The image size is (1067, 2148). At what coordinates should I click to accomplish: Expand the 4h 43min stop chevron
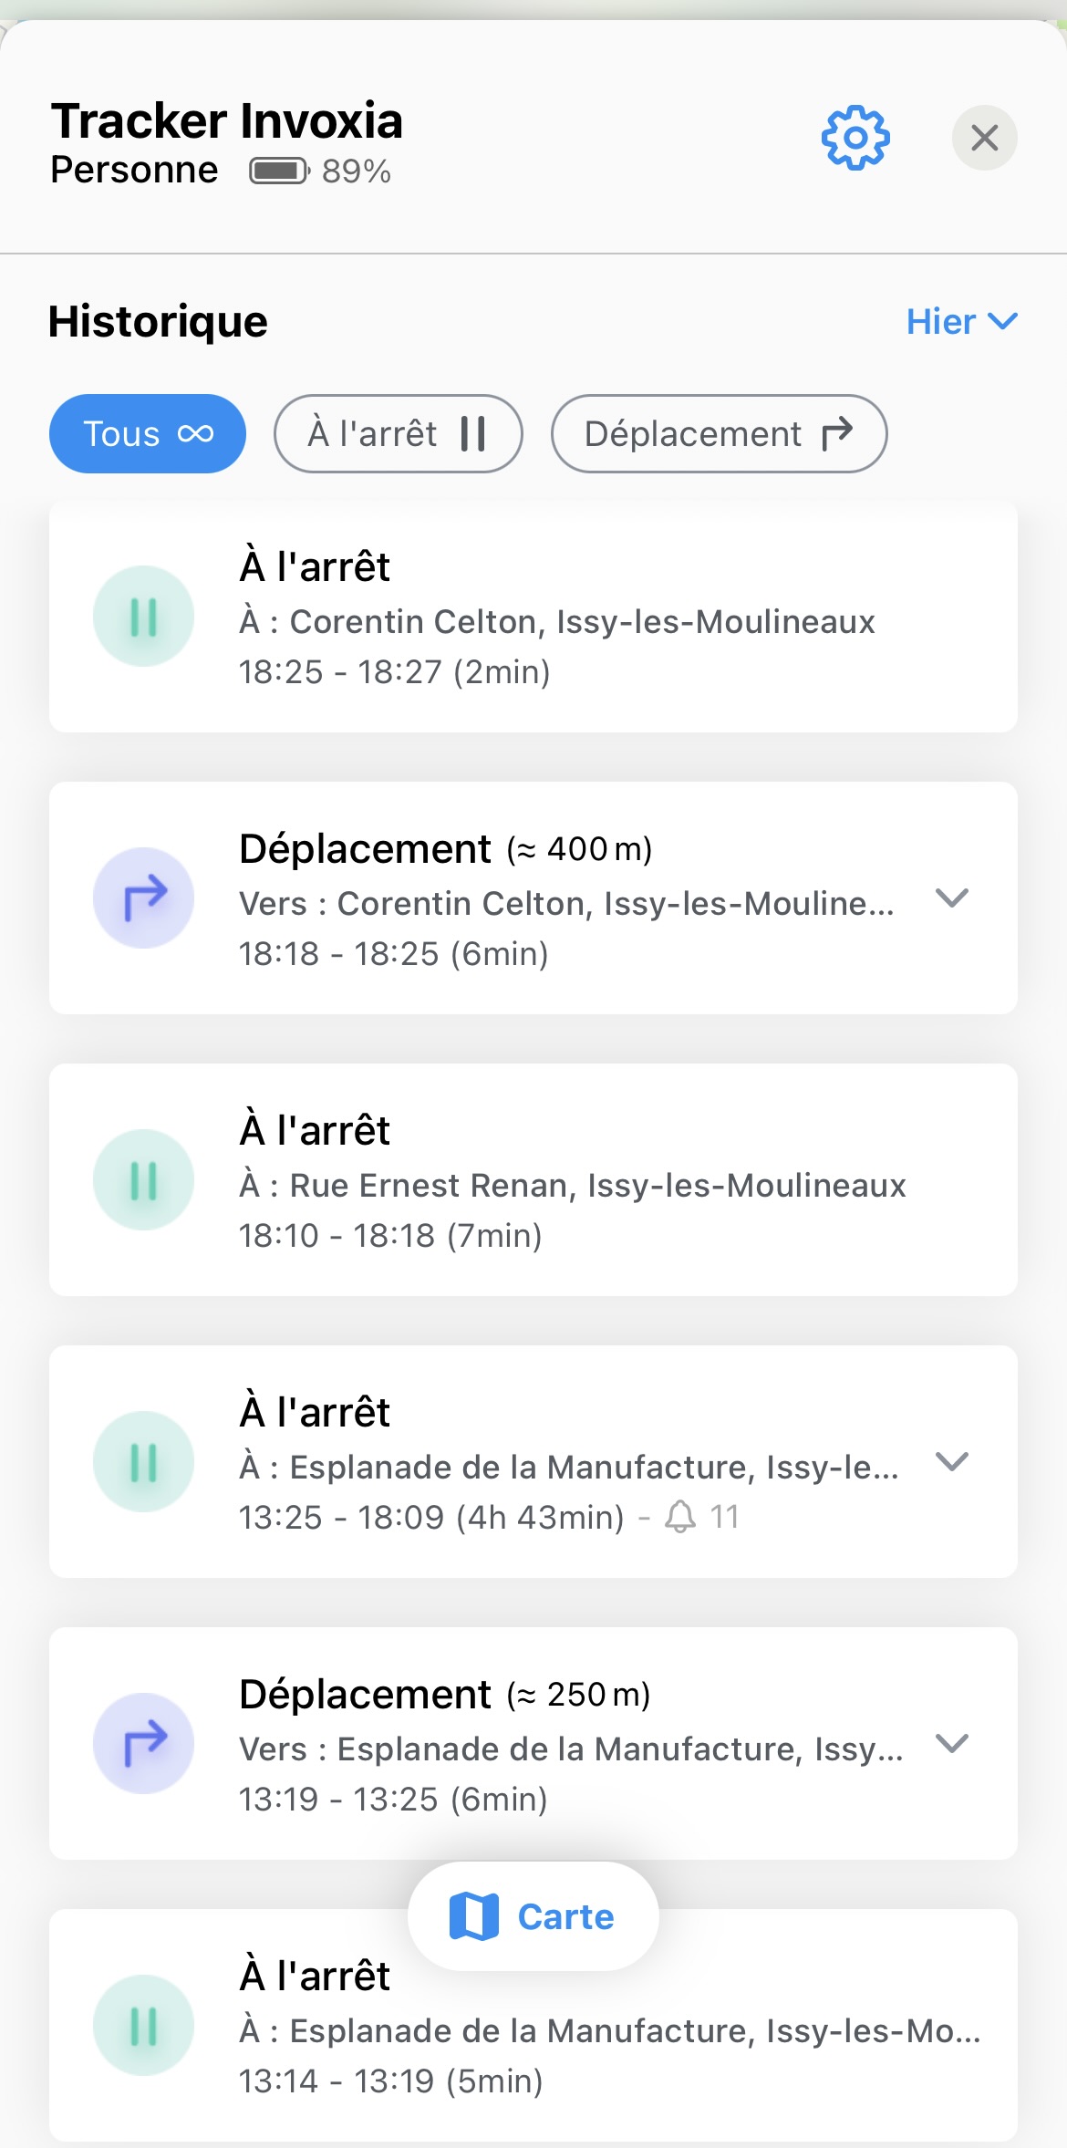click(952, 1462)
